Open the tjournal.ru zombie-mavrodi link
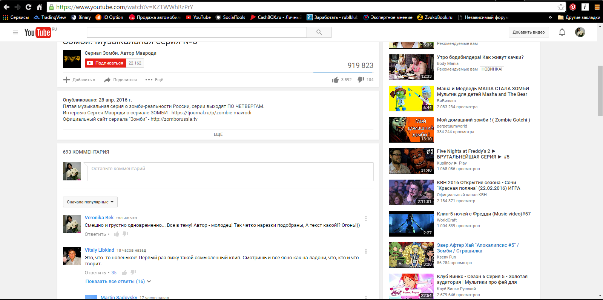This screenshot has width=603, height=300. pos(211,113)
